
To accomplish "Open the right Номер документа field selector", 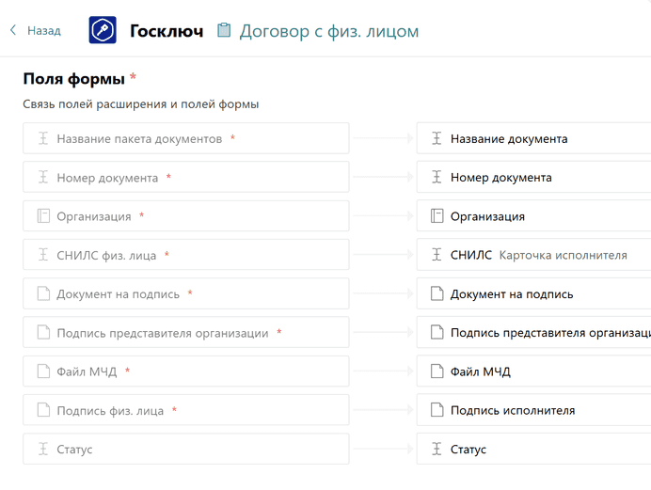I will (x=534, y=177).
